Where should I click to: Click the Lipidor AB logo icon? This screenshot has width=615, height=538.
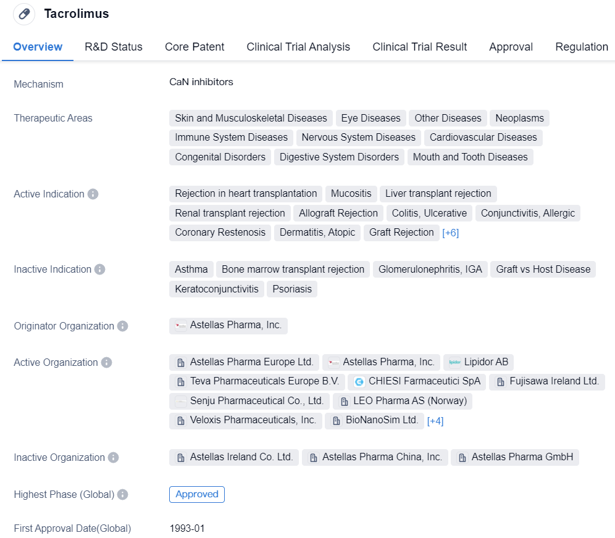pyautogui.click(x=454, y=362)
